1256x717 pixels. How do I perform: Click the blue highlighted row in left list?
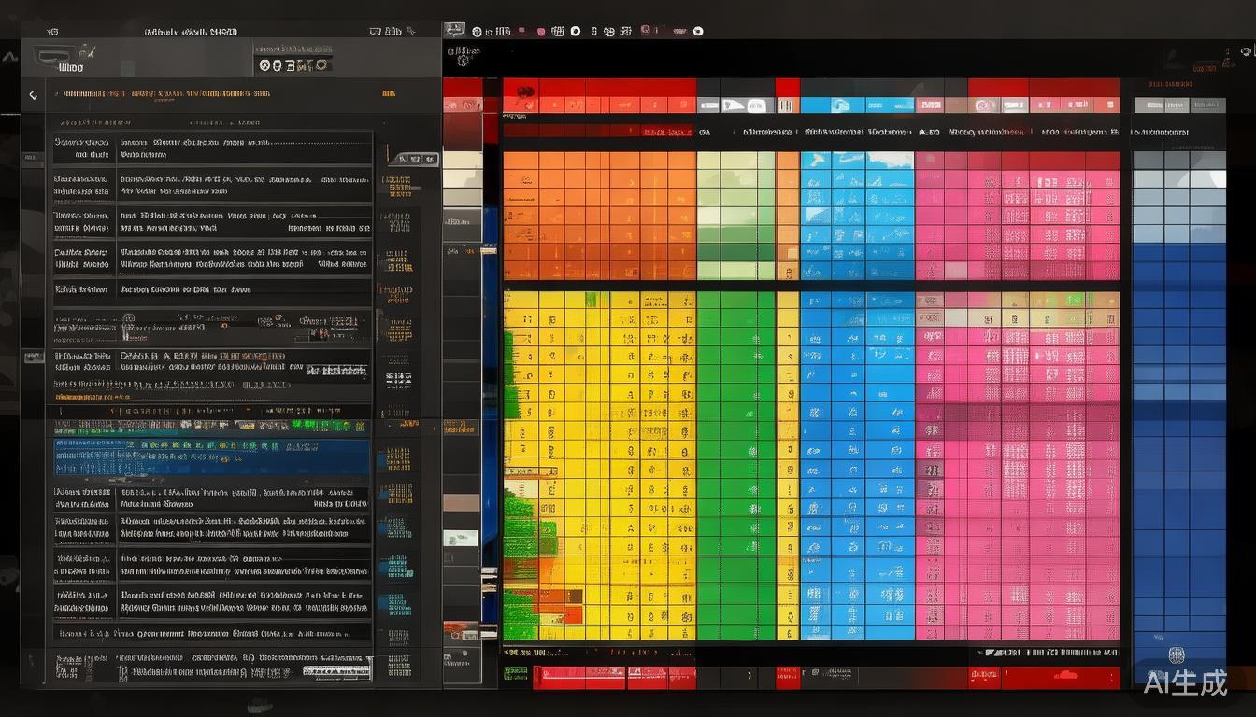[x=211, y=457]
